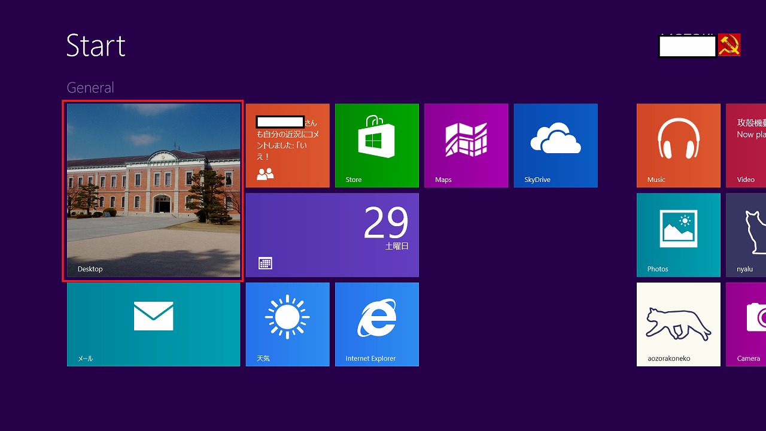The image size is (766, 431).
Task: Open the aozorakoneko walking cat tile
Action: coord(679,324)
